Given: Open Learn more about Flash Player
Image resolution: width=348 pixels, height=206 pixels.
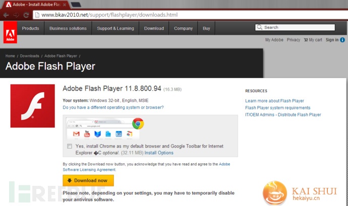Looking at the screenshot, I should [274, 101].
